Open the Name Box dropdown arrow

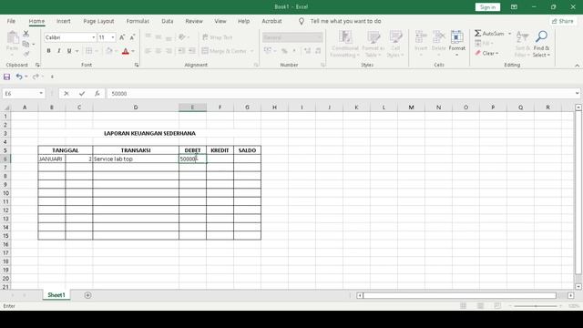(41, 93)
